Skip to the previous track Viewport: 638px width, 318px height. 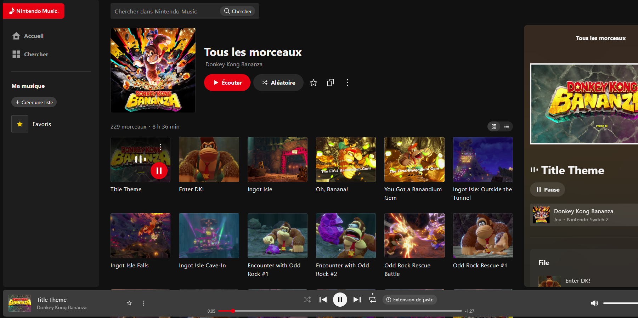coord(323,300)
